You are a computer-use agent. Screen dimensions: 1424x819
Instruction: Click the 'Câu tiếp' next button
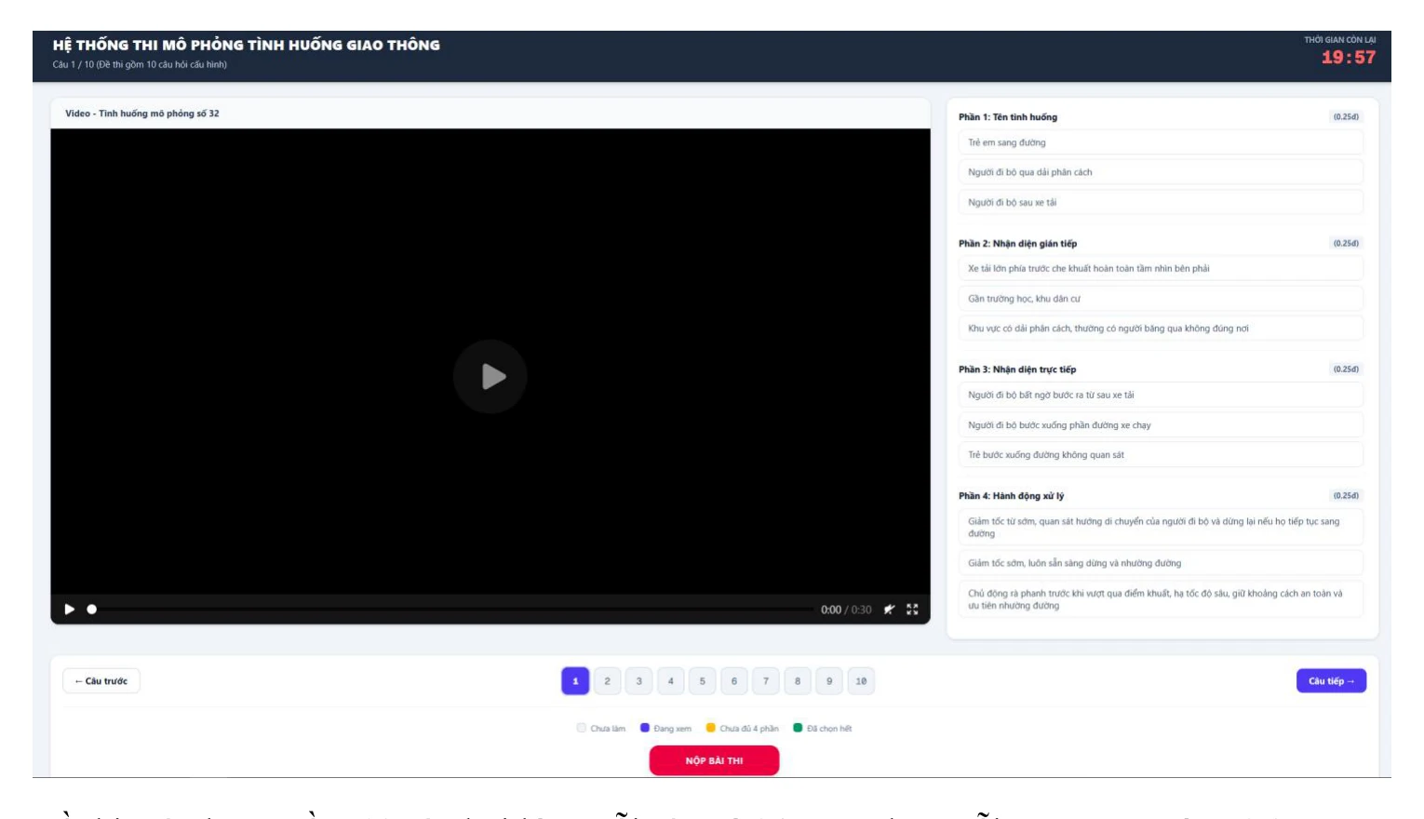click(x=1331, y=681)
